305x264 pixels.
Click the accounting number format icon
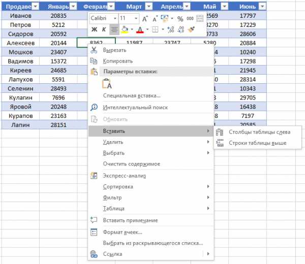pos(165,18)
